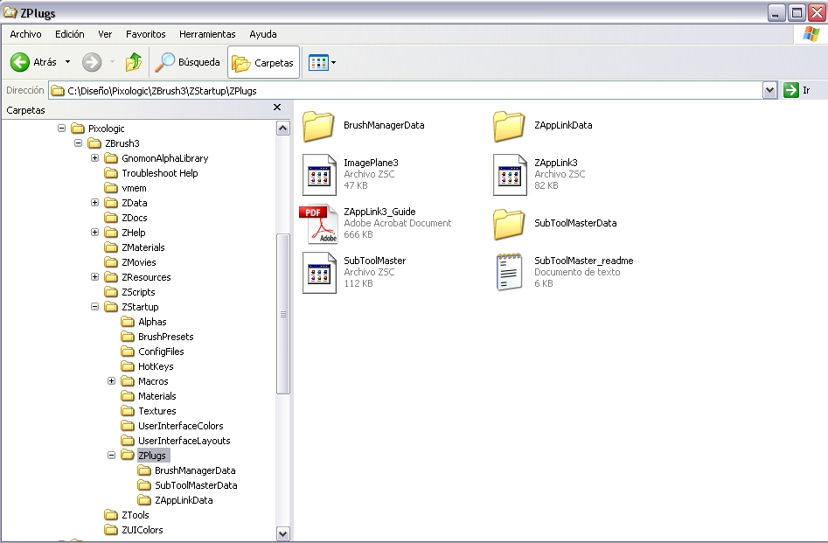Click the Windows flag logo
This screenshot has height=543, width=828.
click(x=811, y=34)
